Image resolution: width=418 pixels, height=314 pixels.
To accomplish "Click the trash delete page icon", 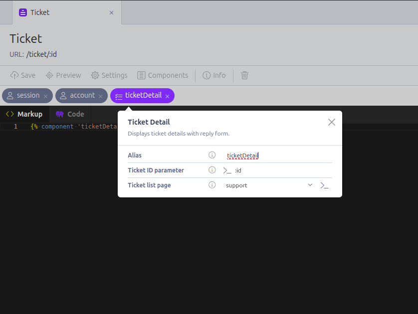I will 244,75.
